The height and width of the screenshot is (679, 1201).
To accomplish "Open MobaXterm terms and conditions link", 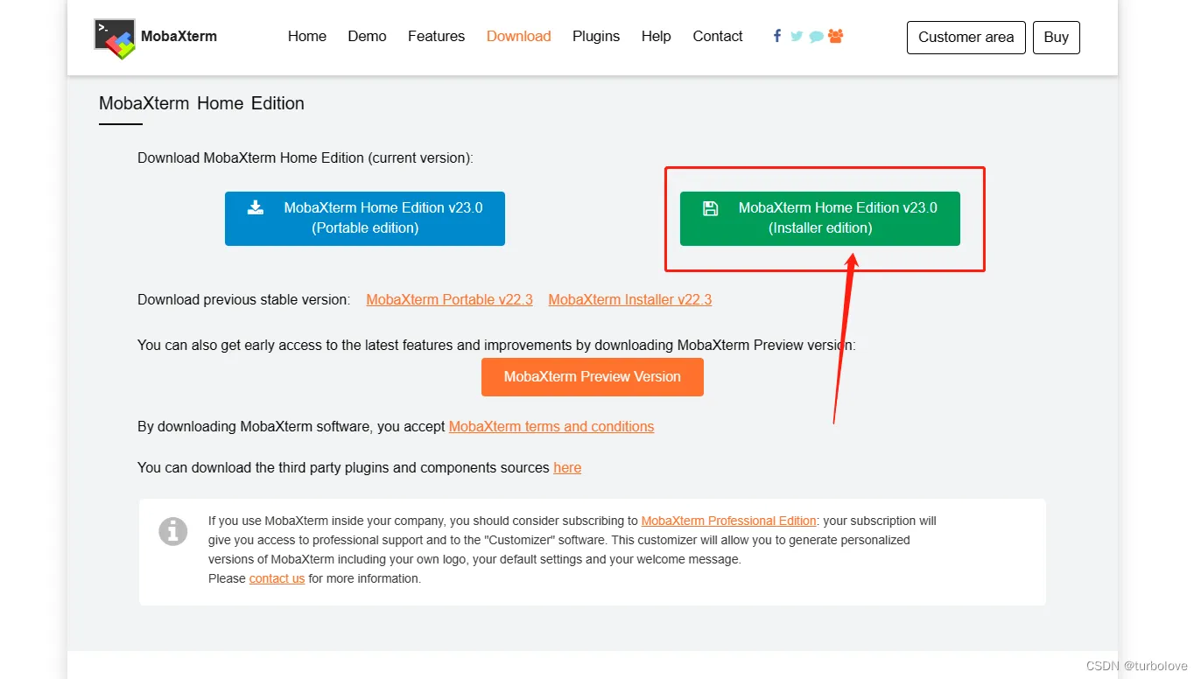I will click(551, 427).
